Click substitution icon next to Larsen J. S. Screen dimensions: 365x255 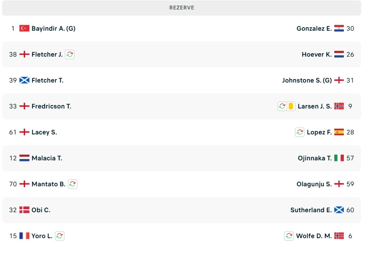coord(282,106)
